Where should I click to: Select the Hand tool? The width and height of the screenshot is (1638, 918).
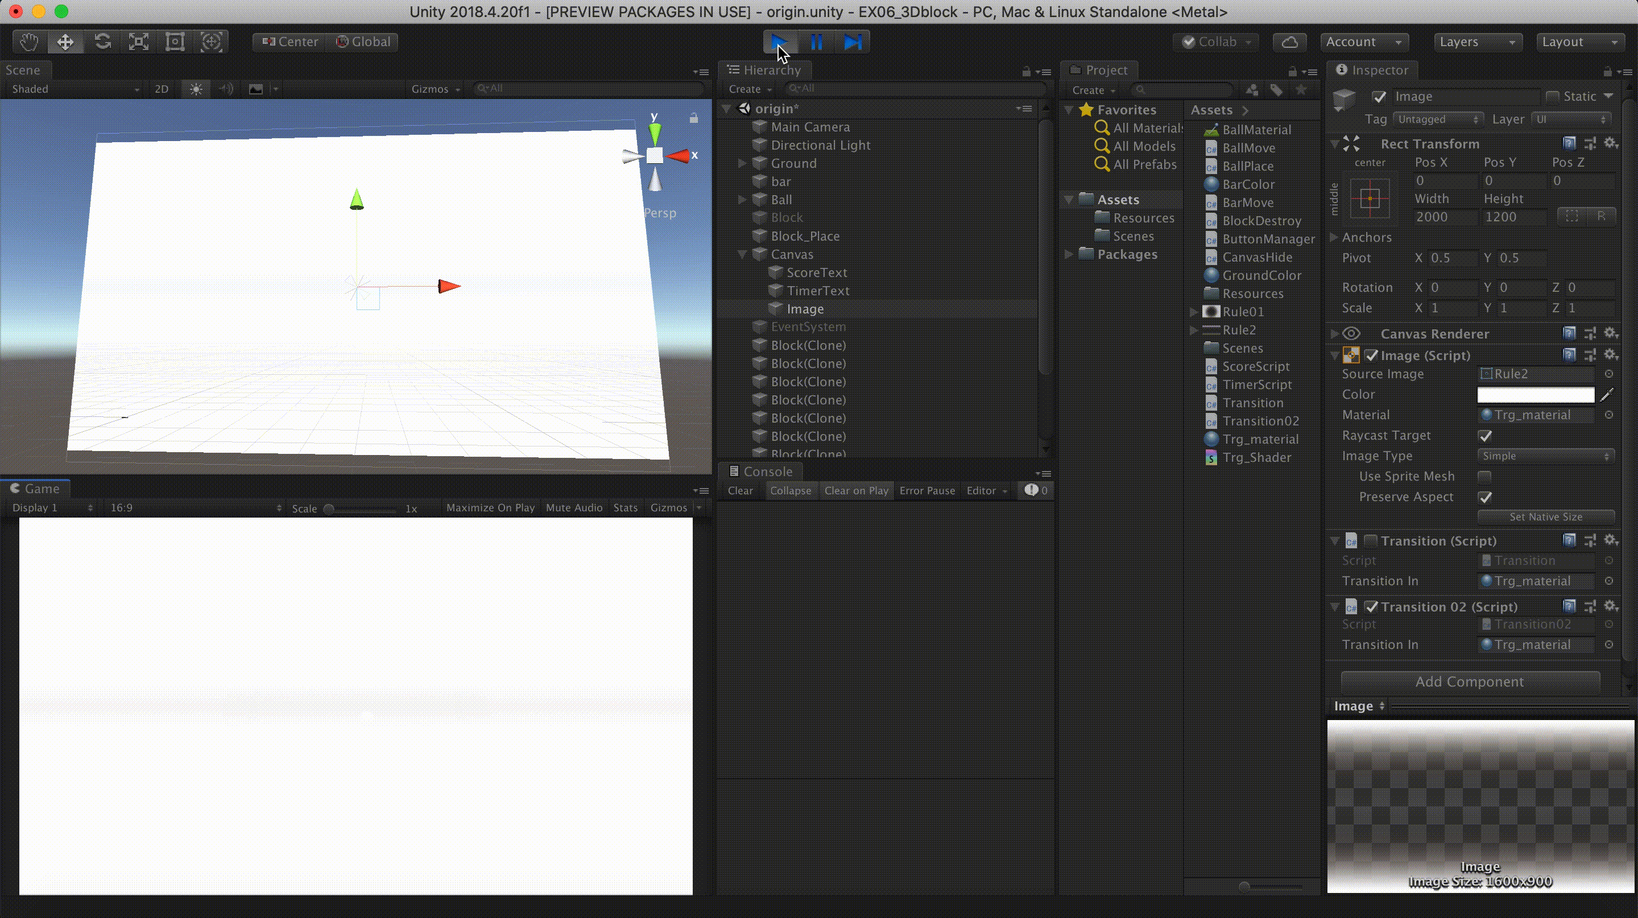tap(29, 42)
